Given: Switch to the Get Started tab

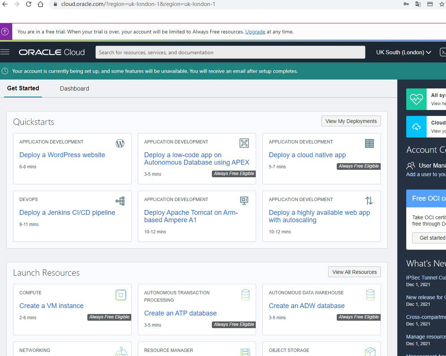Looking at the screenshot, I should 23,88.
